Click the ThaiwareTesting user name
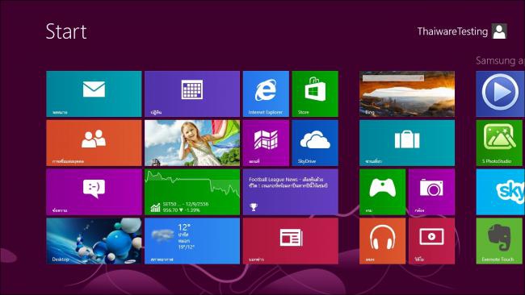Screen dimensions: 525x295 [452, 31]
